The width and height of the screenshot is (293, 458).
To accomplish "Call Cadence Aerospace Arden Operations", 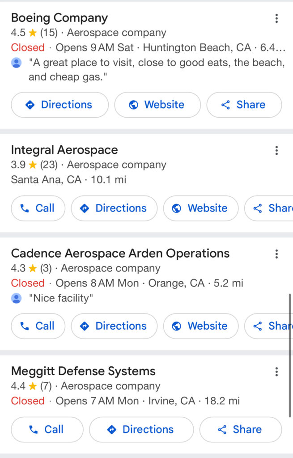I will [x=38, y=326].
